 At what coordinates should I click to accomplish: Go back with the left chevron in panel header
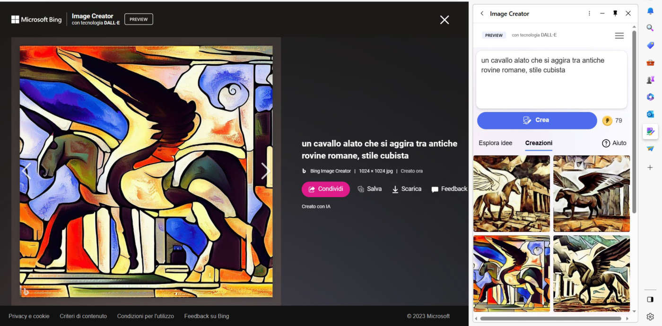(x=482, y=13)
